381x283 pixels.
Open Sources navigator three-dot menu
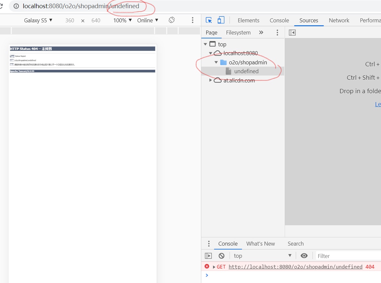(277, 33)
